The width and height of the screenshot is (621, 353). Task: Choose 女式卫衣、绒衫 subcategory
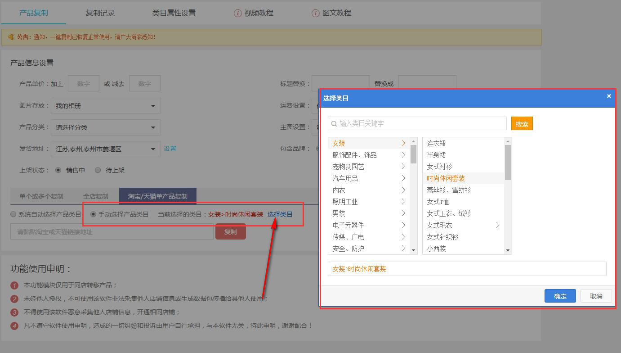click(464, 213)
